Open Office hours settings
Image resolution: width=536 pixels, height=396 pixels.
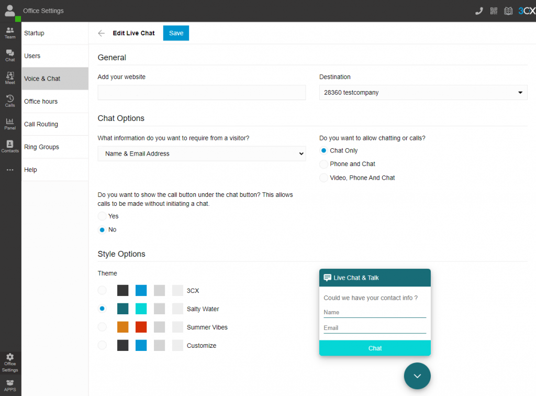pos(54,102)
